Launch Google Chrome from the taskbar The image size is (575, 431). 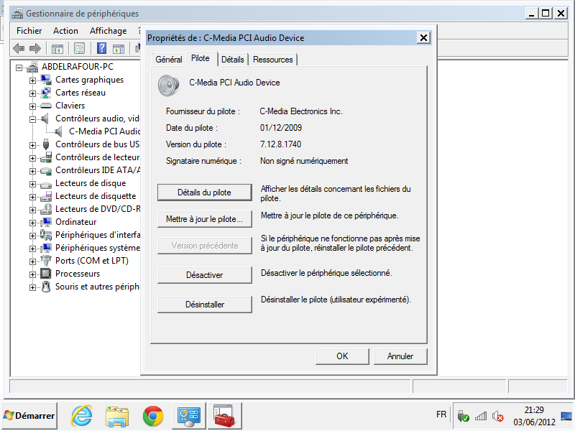[153, 417]
